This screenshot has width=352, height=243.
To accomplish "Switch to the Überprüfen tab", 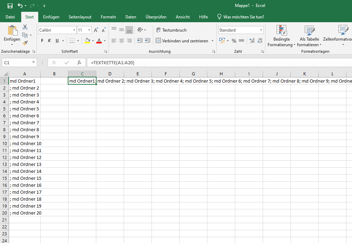I will point(156,17).
